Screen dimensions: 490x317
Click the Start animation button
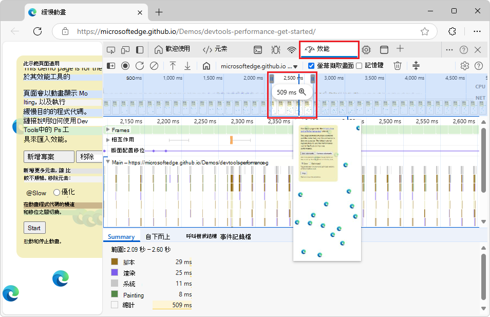pos(34,228)
